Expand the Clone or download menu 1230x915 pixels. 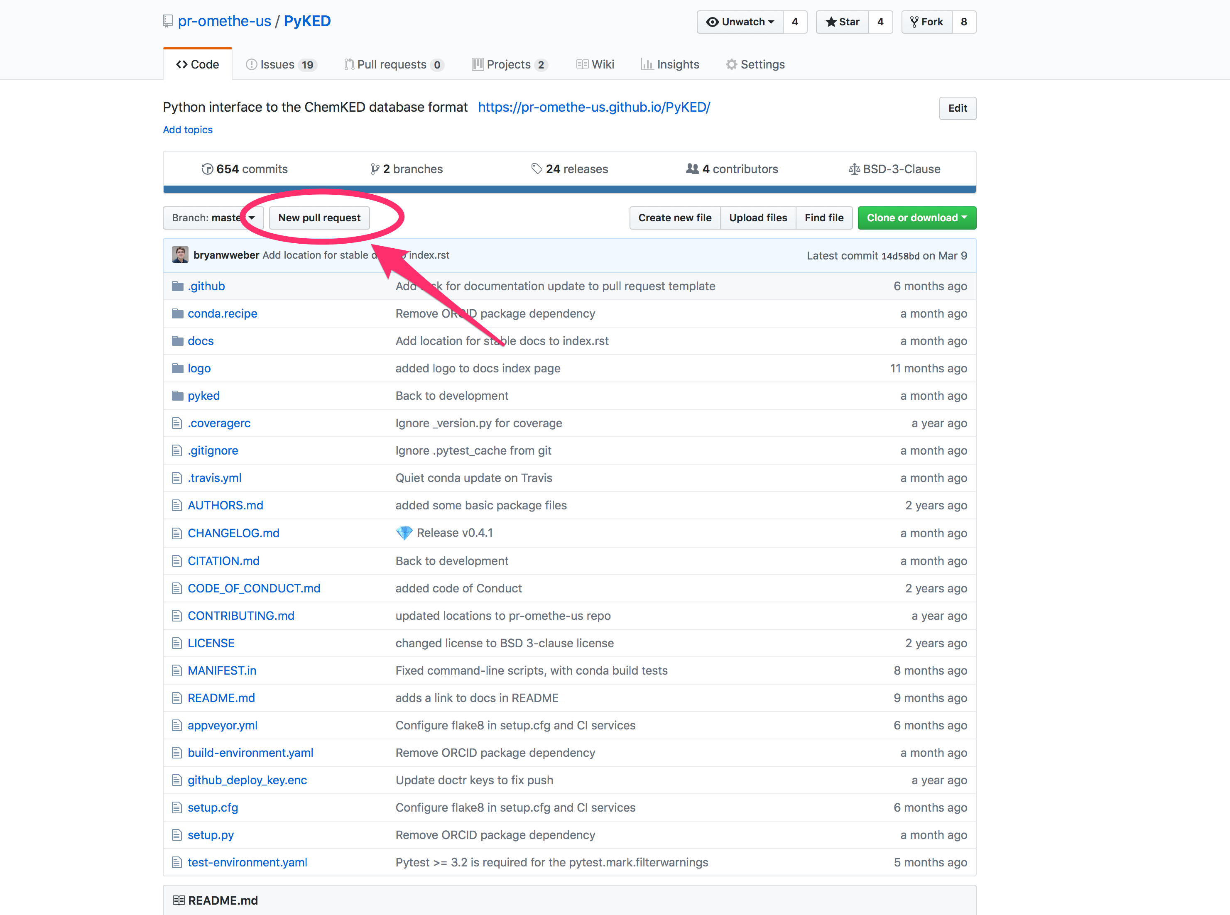pos(917,218)
